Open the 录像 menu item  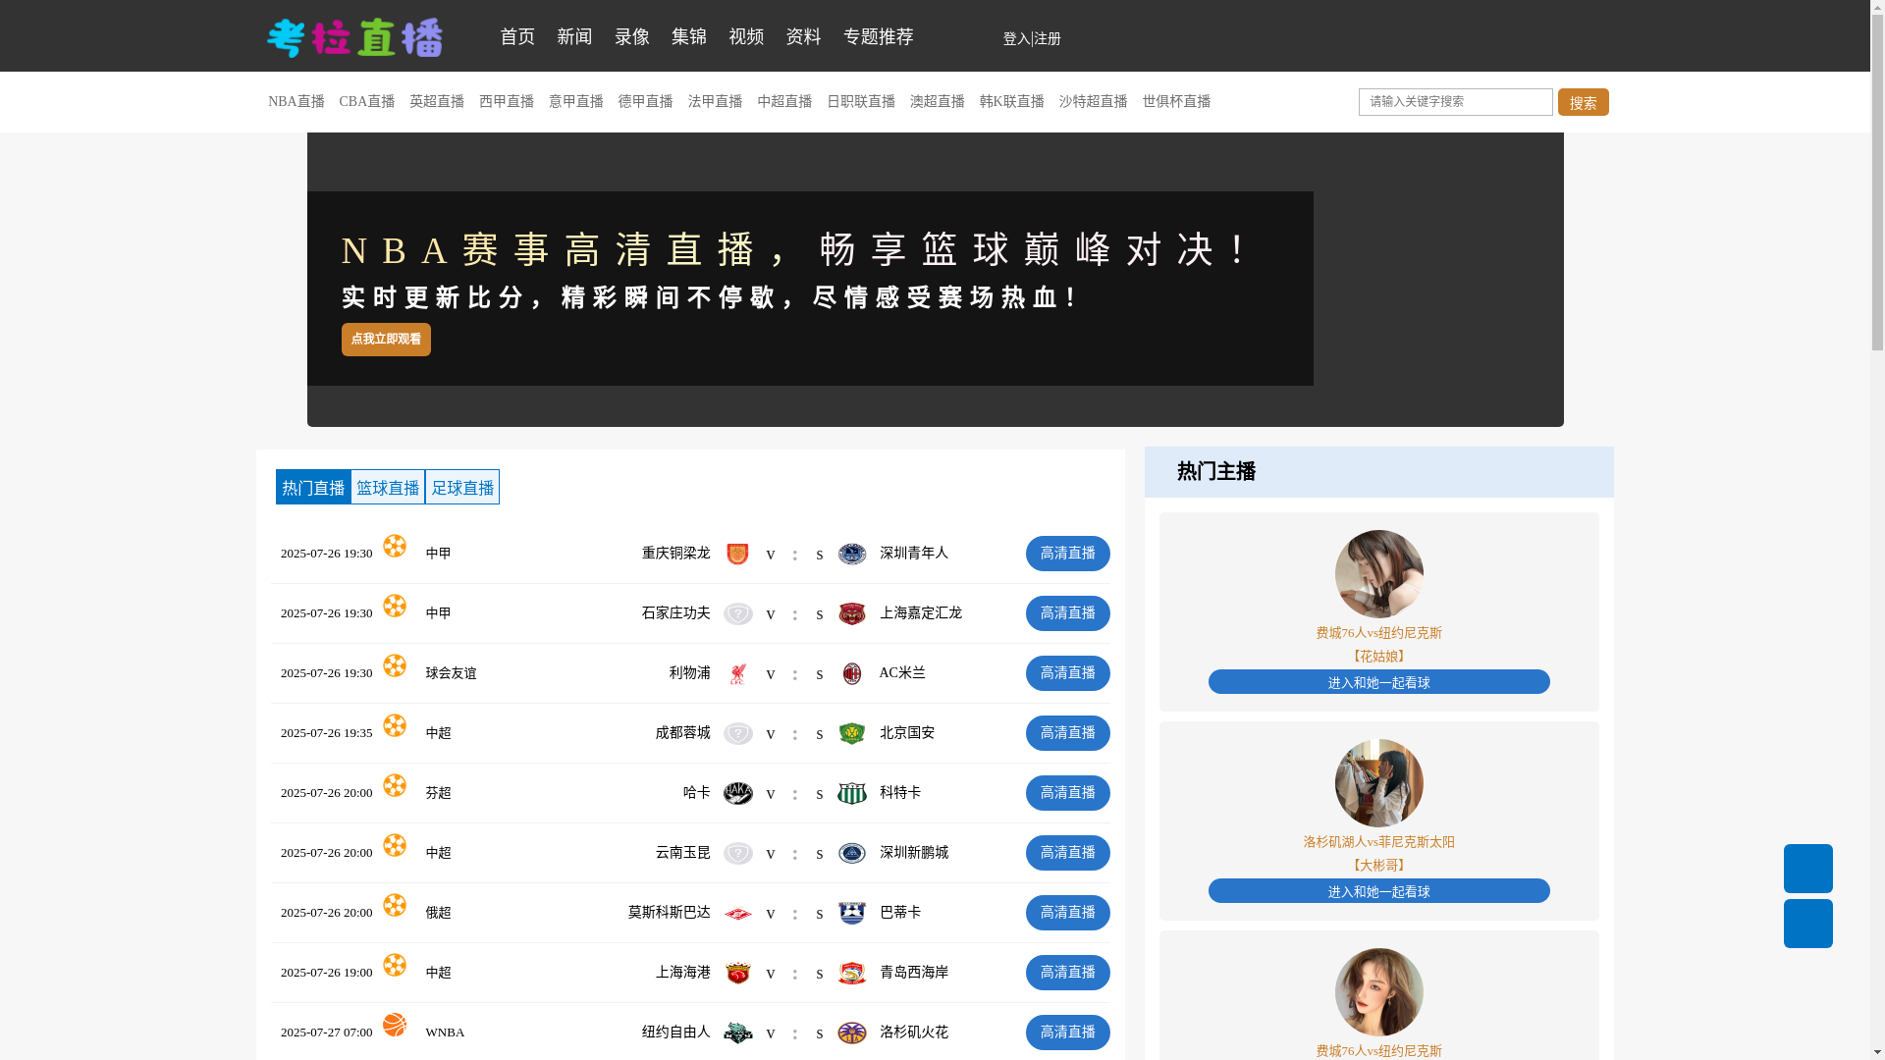(632, 36)
